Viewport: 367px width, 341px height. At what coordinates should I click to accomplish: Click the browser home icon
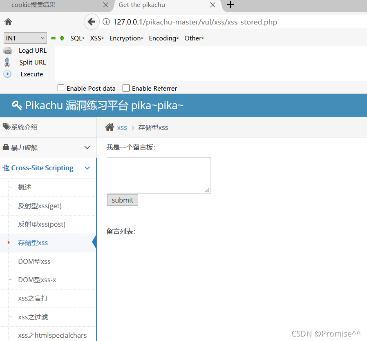(8, 22)
